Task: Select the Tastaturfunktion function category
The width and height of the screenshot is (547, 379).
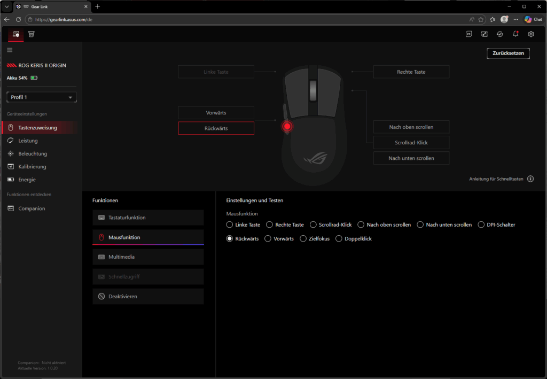Action: 148,218
